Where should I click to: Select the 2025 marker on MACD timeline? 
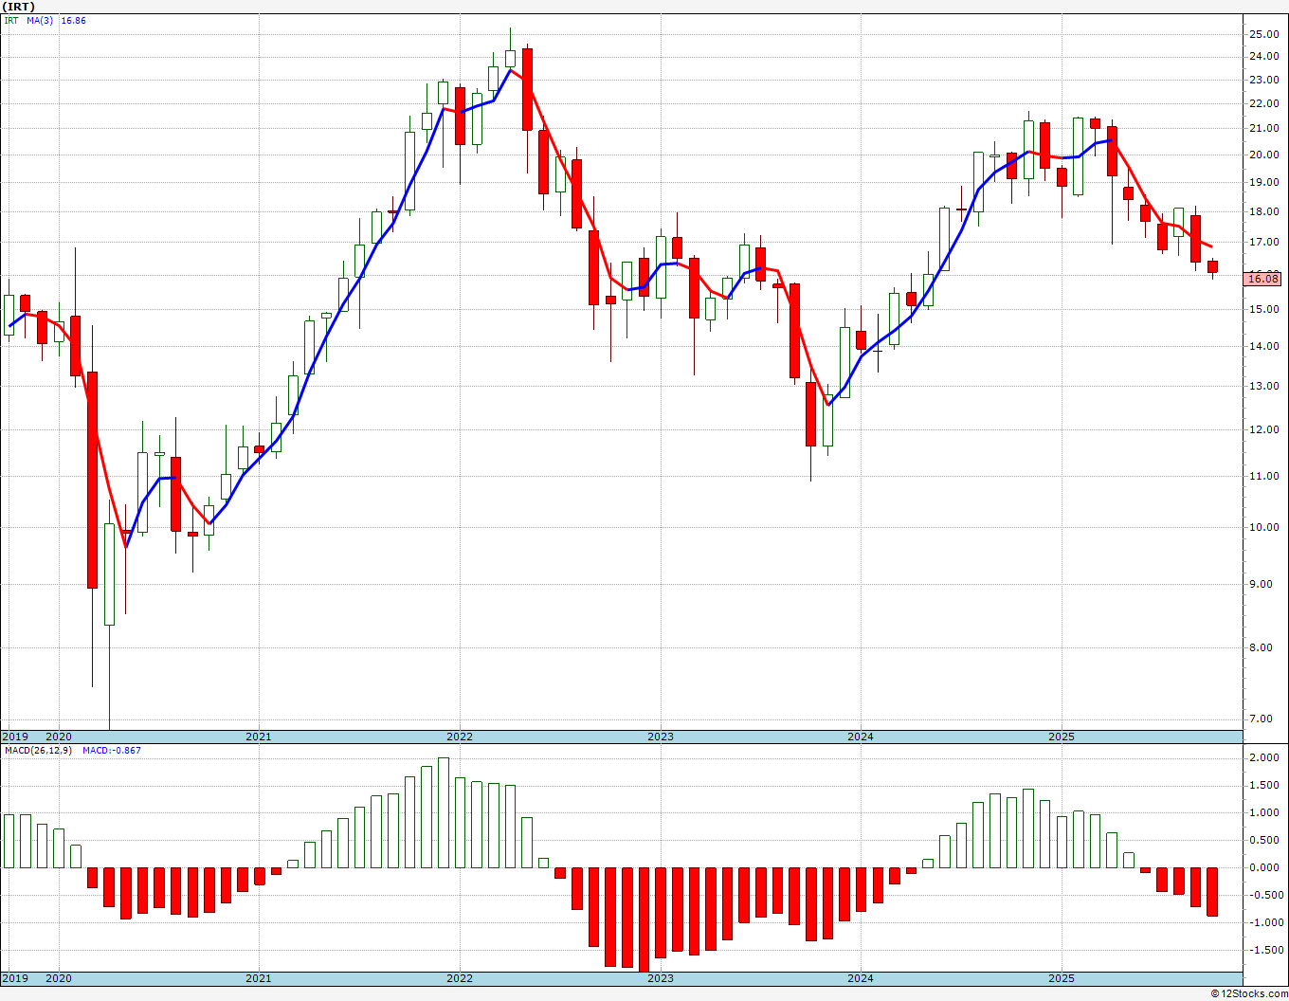tap(1061, 978)
